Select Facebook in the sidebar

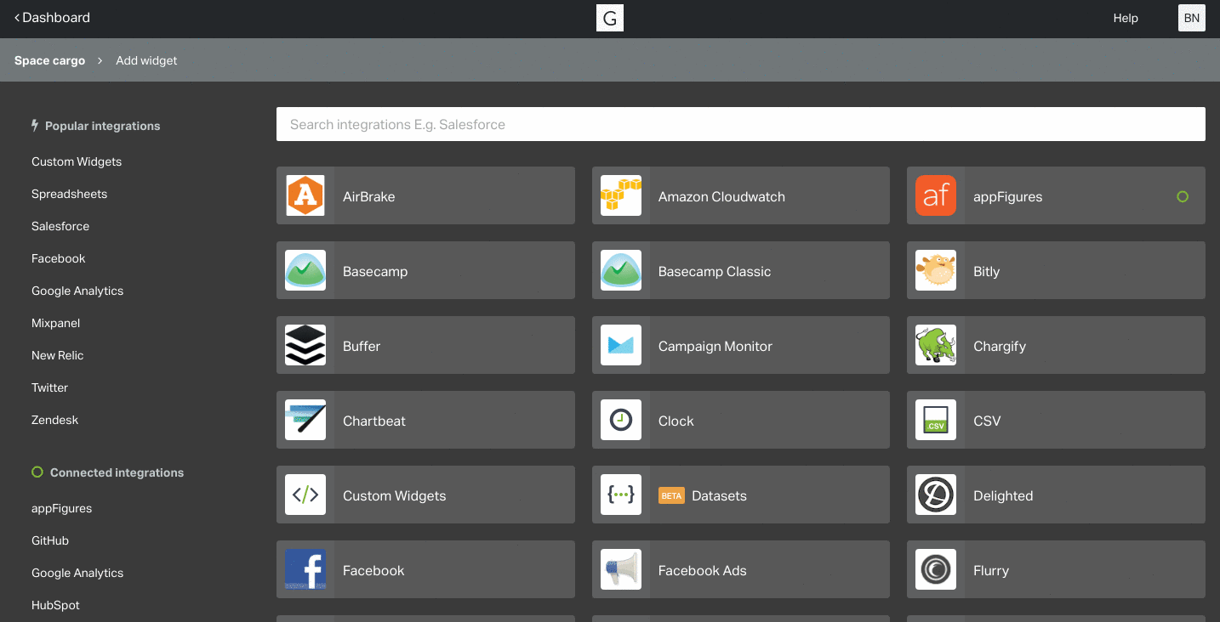coord(59,258)
